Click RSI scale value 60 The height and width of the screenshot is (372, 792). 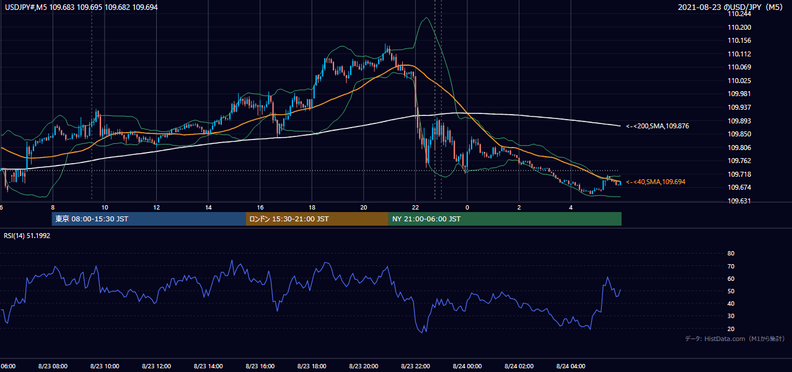tap(731, 278)
